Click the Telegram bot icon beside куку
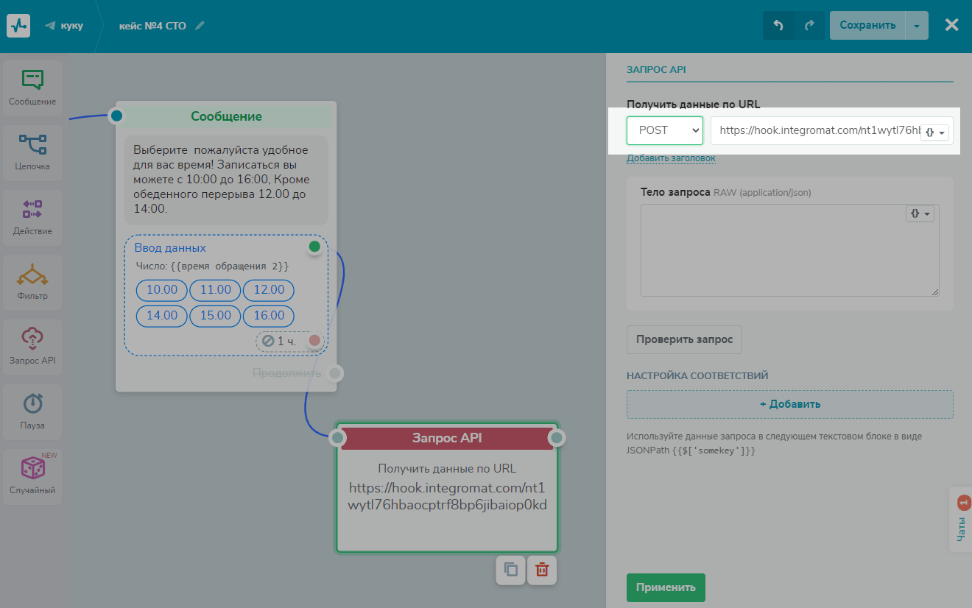Viewport: 972px width, 608px height. coord(50,26)
